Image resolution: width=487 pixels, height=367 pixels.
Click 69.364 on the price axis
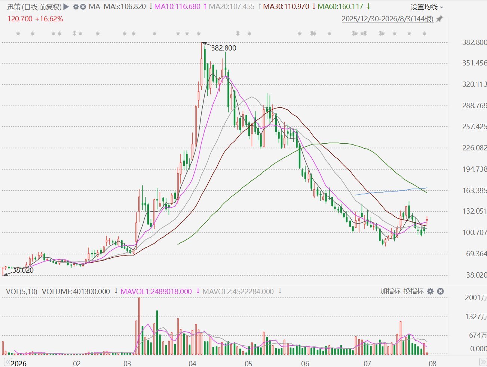[x=477, y=254]
